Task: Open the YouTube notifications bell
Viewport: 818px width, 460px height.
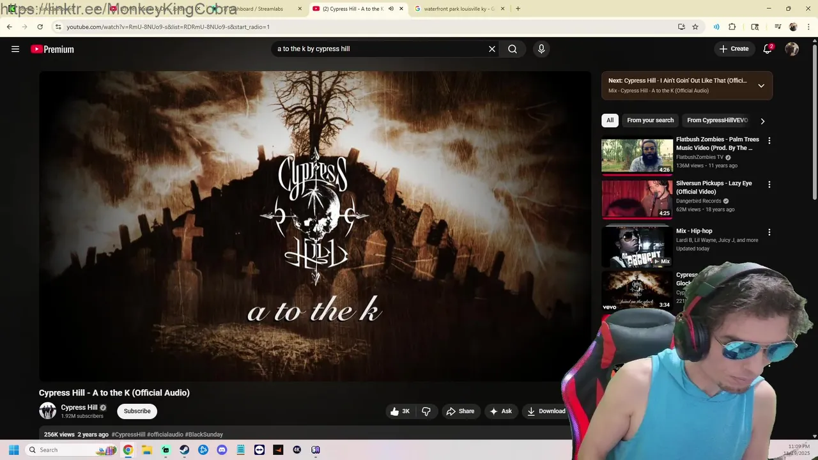Action: (768, 49)
